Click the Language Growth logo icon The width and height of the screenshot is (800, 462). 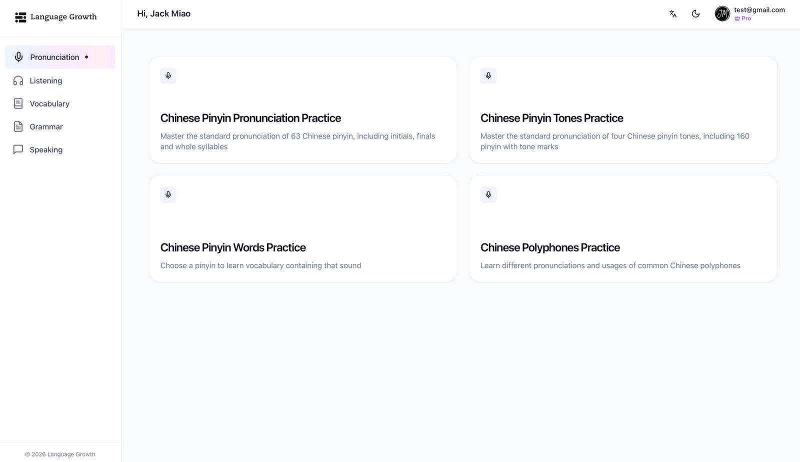(x=20, y=17)
